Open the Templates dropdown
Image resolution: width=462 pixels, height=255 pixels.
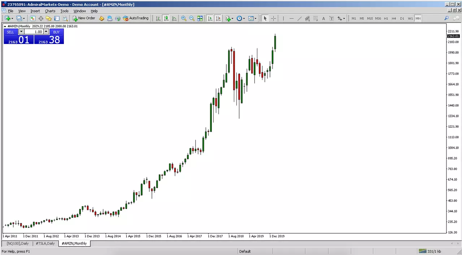tap(252, 18)
